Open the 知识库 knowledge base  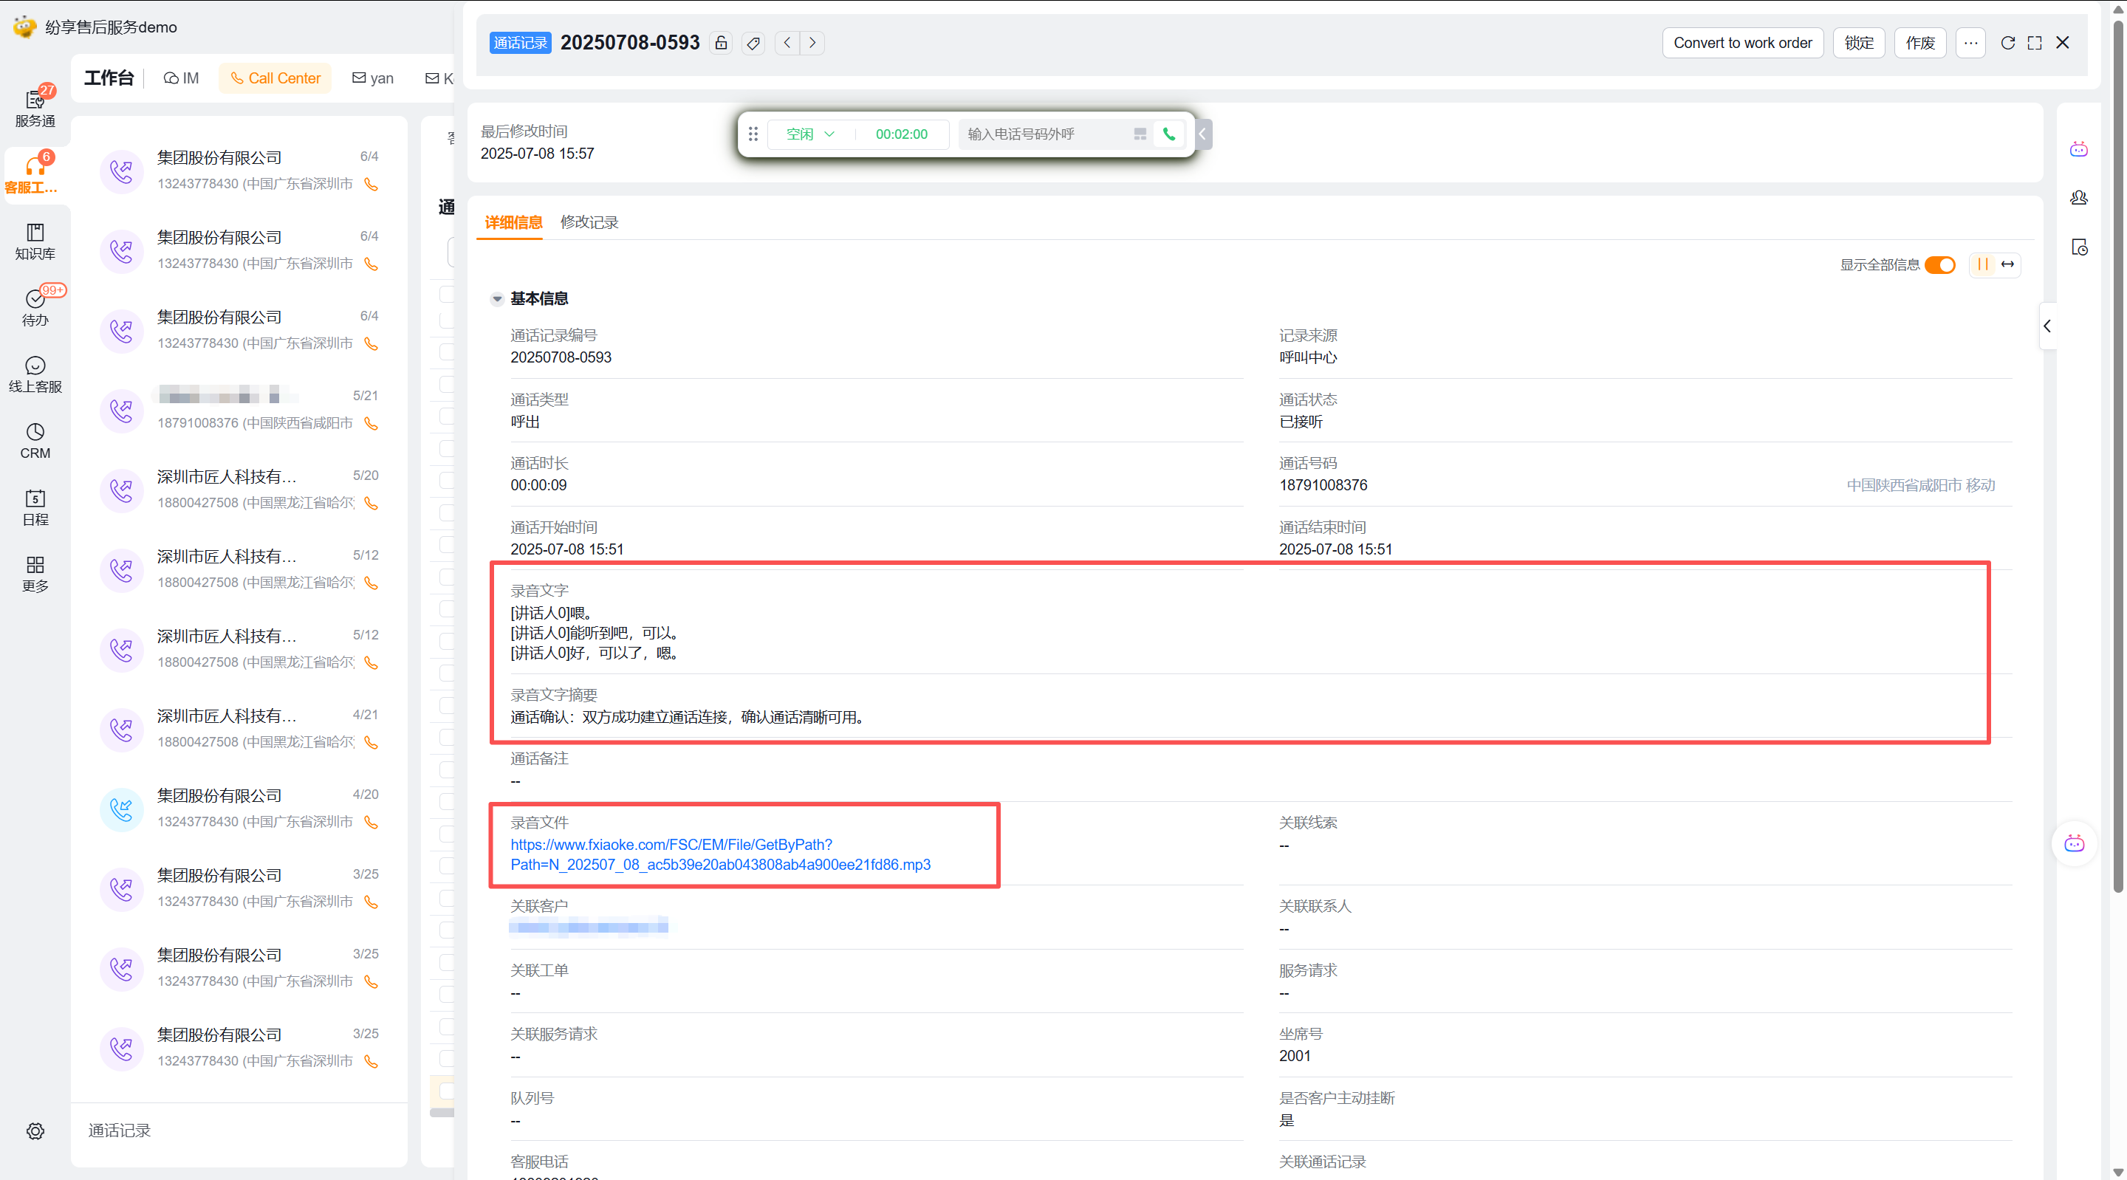click(35, 241)
